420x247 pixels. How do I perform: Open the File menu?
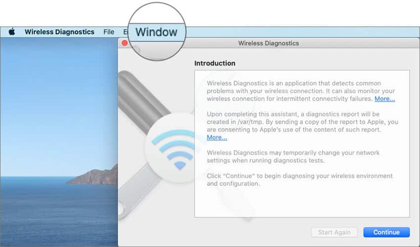tap(109, 32)
